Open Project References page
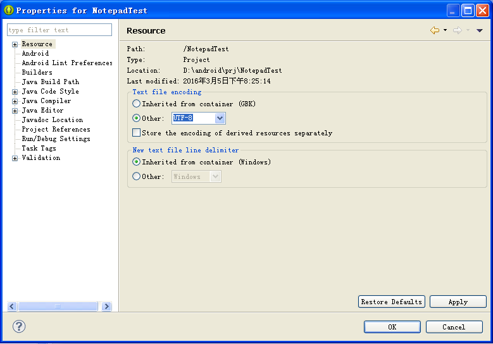The width and height of the screenshot is (493, 344). click(x=56, y=129)
